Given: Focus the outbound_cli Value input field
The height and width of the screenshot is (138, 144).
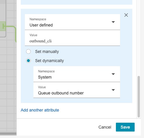Looking at the screenshot, I should tap(72, 38).
